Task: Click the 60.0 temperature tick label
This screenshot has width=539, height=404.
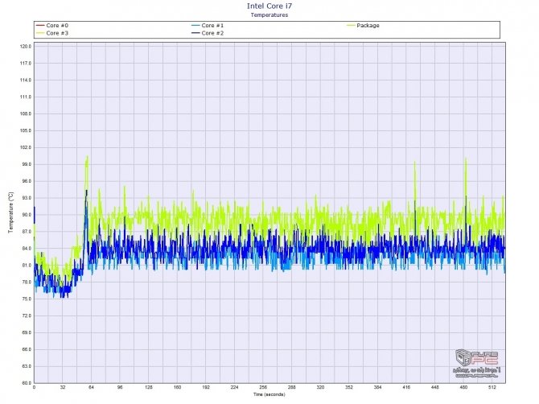Action: (x=26, y=383)
